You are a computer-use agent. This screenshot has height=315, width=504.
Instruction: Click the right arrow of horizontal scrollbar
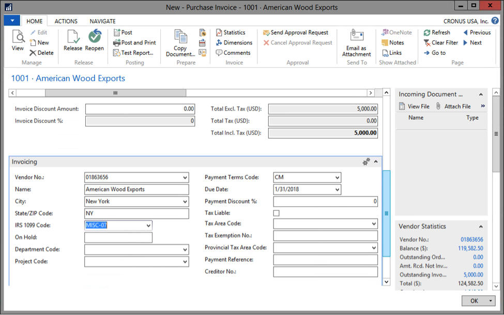click(x=371, y=93)
